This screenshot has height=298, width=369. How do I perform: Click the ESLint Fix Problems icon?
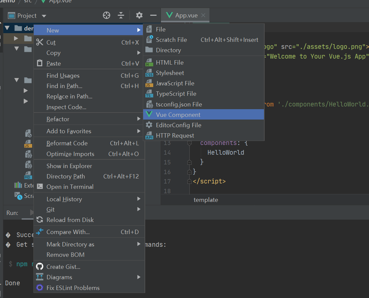39,288
